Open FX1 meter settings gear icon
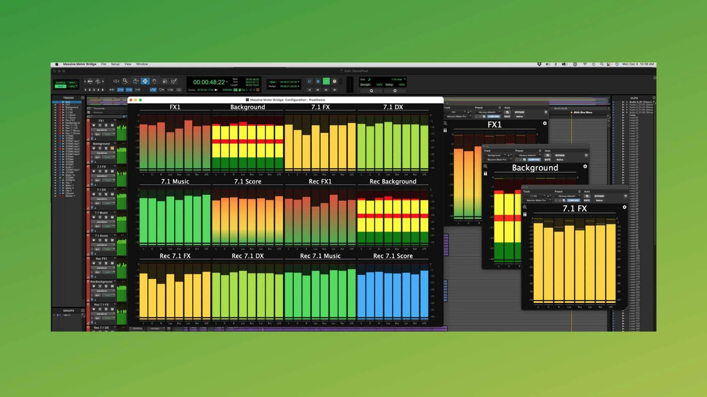Viewport: 707px width, 397px height. pos(545,124)
